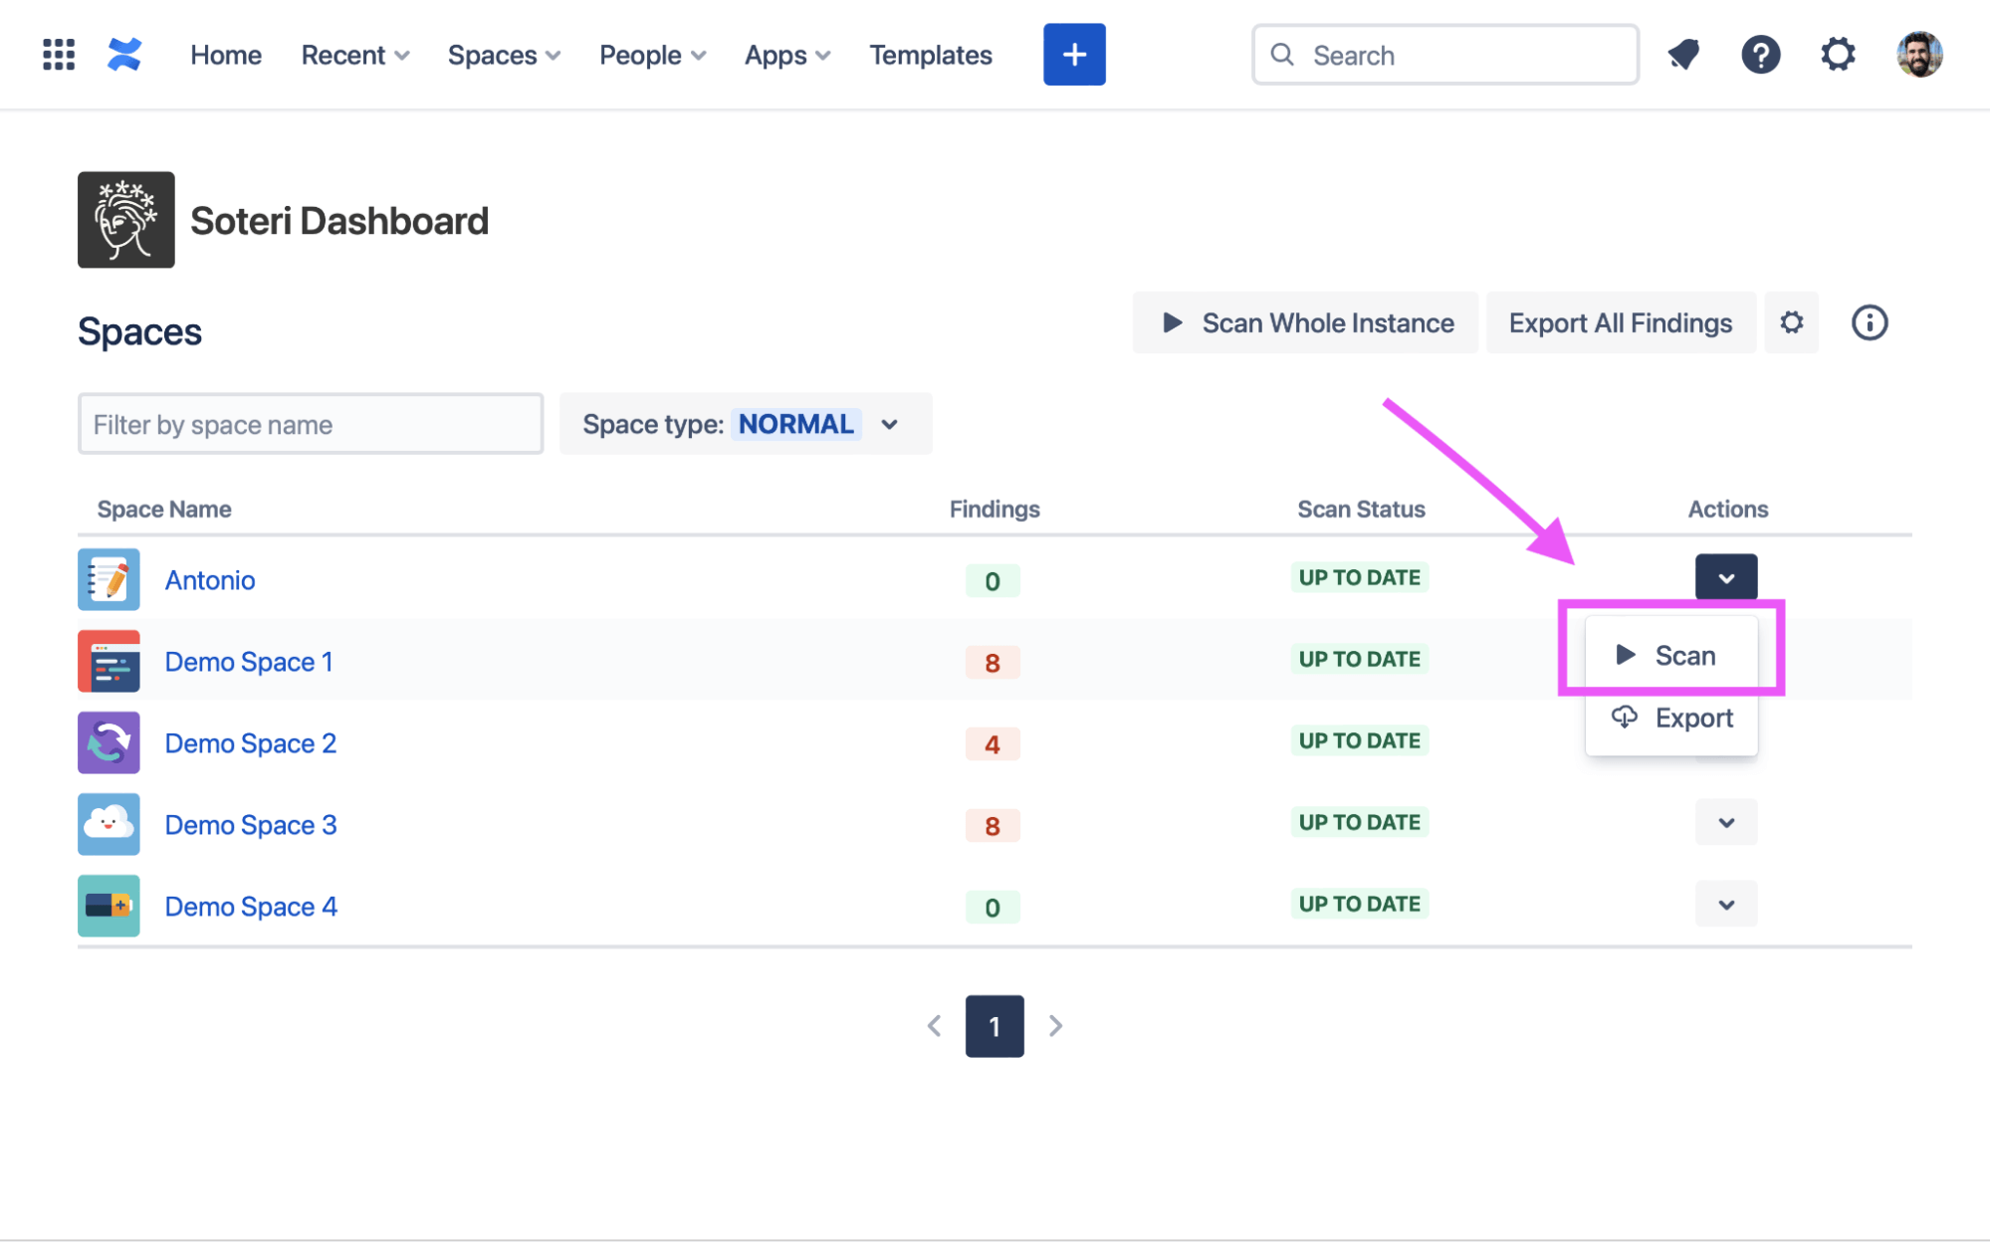This screenshot has height=1244, width=1990.
Task: Click the Findings count 4 for Demo Space 2
Action: tap(993, 744)
